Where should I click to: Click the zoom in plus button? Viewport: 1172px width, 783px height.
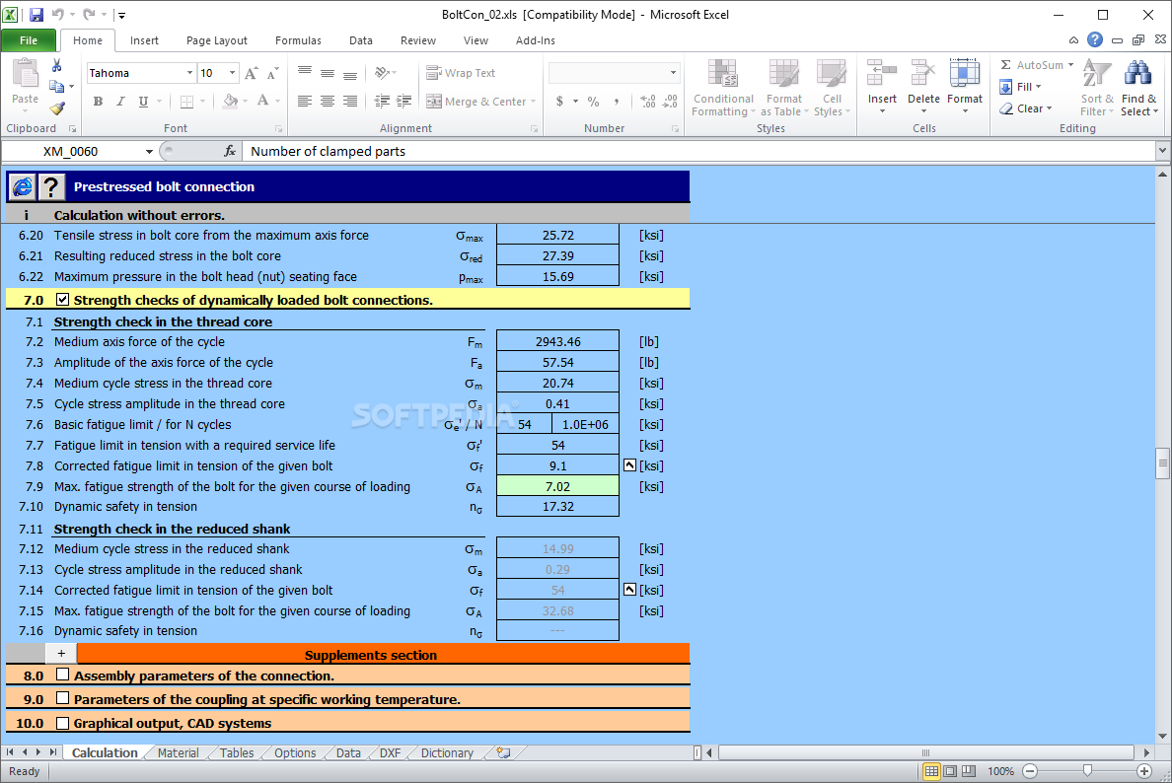(1143, 771)
